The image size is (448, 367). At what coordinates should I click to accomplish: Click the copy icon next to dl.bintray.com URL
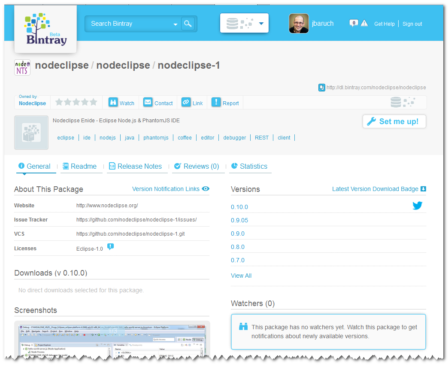pyautogui.click(x=322, y=88)
